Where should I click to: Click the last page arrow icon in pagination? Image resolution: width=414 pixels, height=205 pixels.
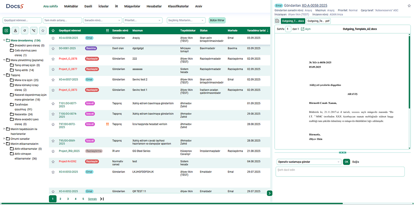point(102,199)
